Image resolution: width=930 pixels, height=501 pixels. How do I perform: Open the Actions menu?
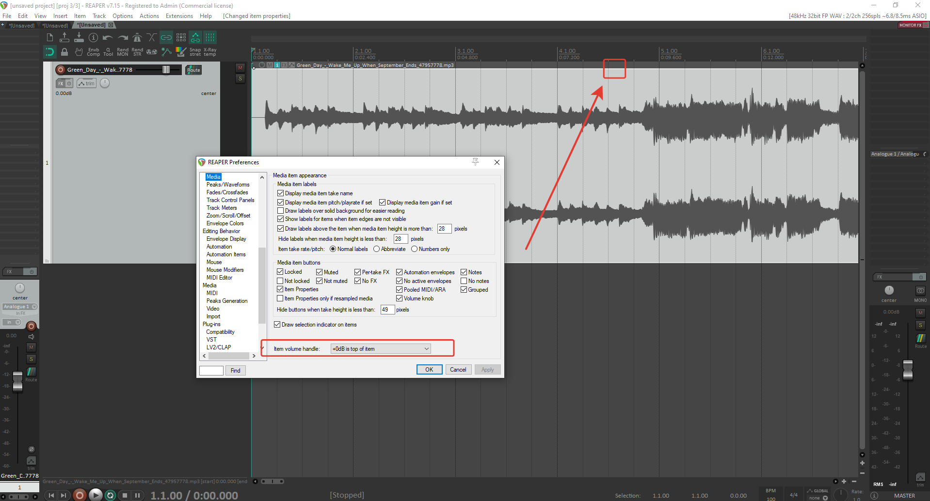[x=149, y=16]
